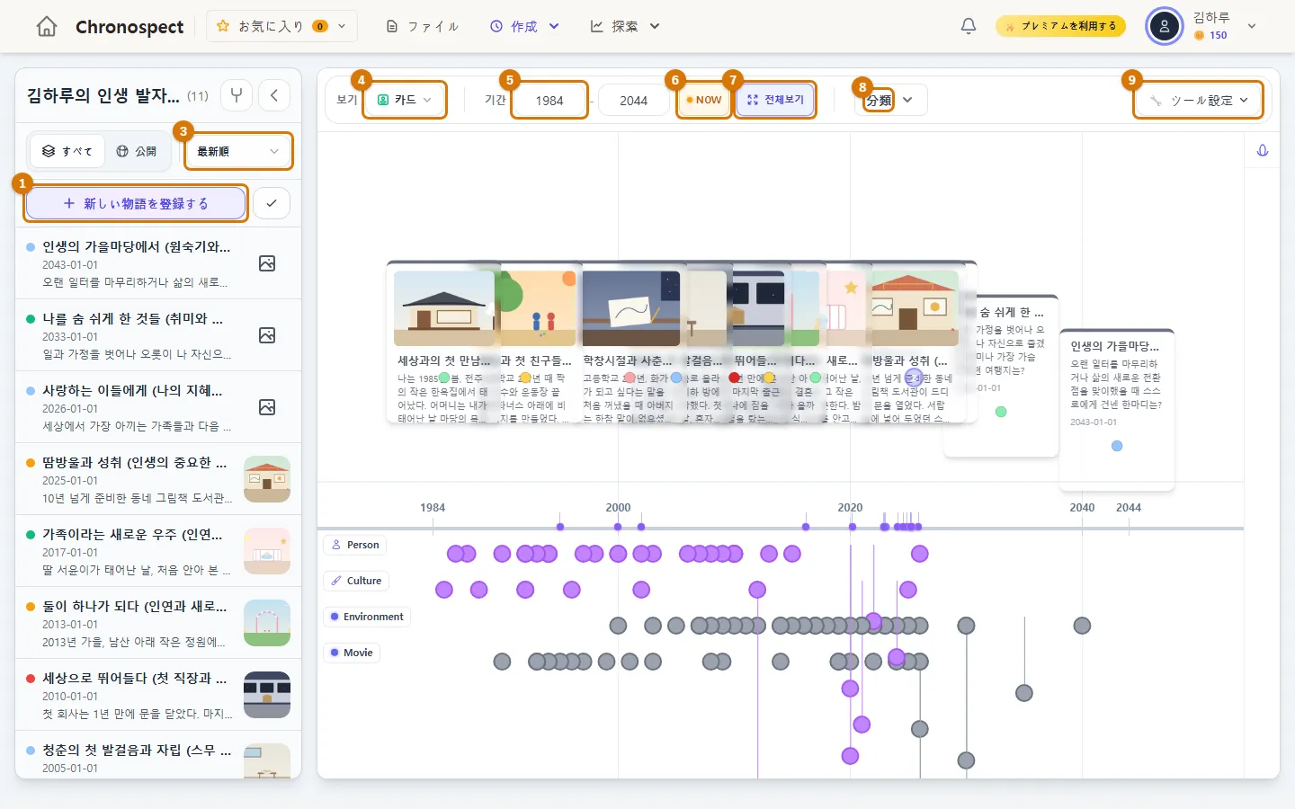Collapse the sidebar with the left chevron
This screenshot has height=809, width=1295.
point(274,95)
